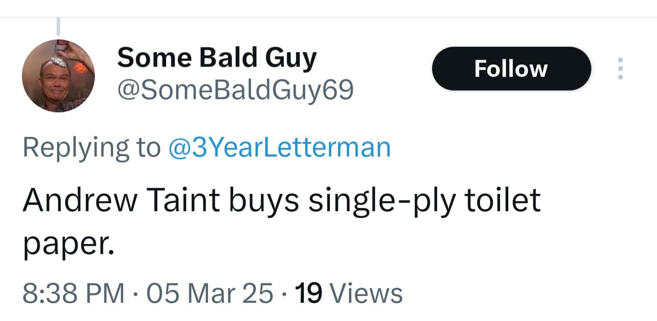Image resolution: width=657 pixels, height=321 pixels.
Task: Click the number 19 before Views
Action: tap(309, 293)
